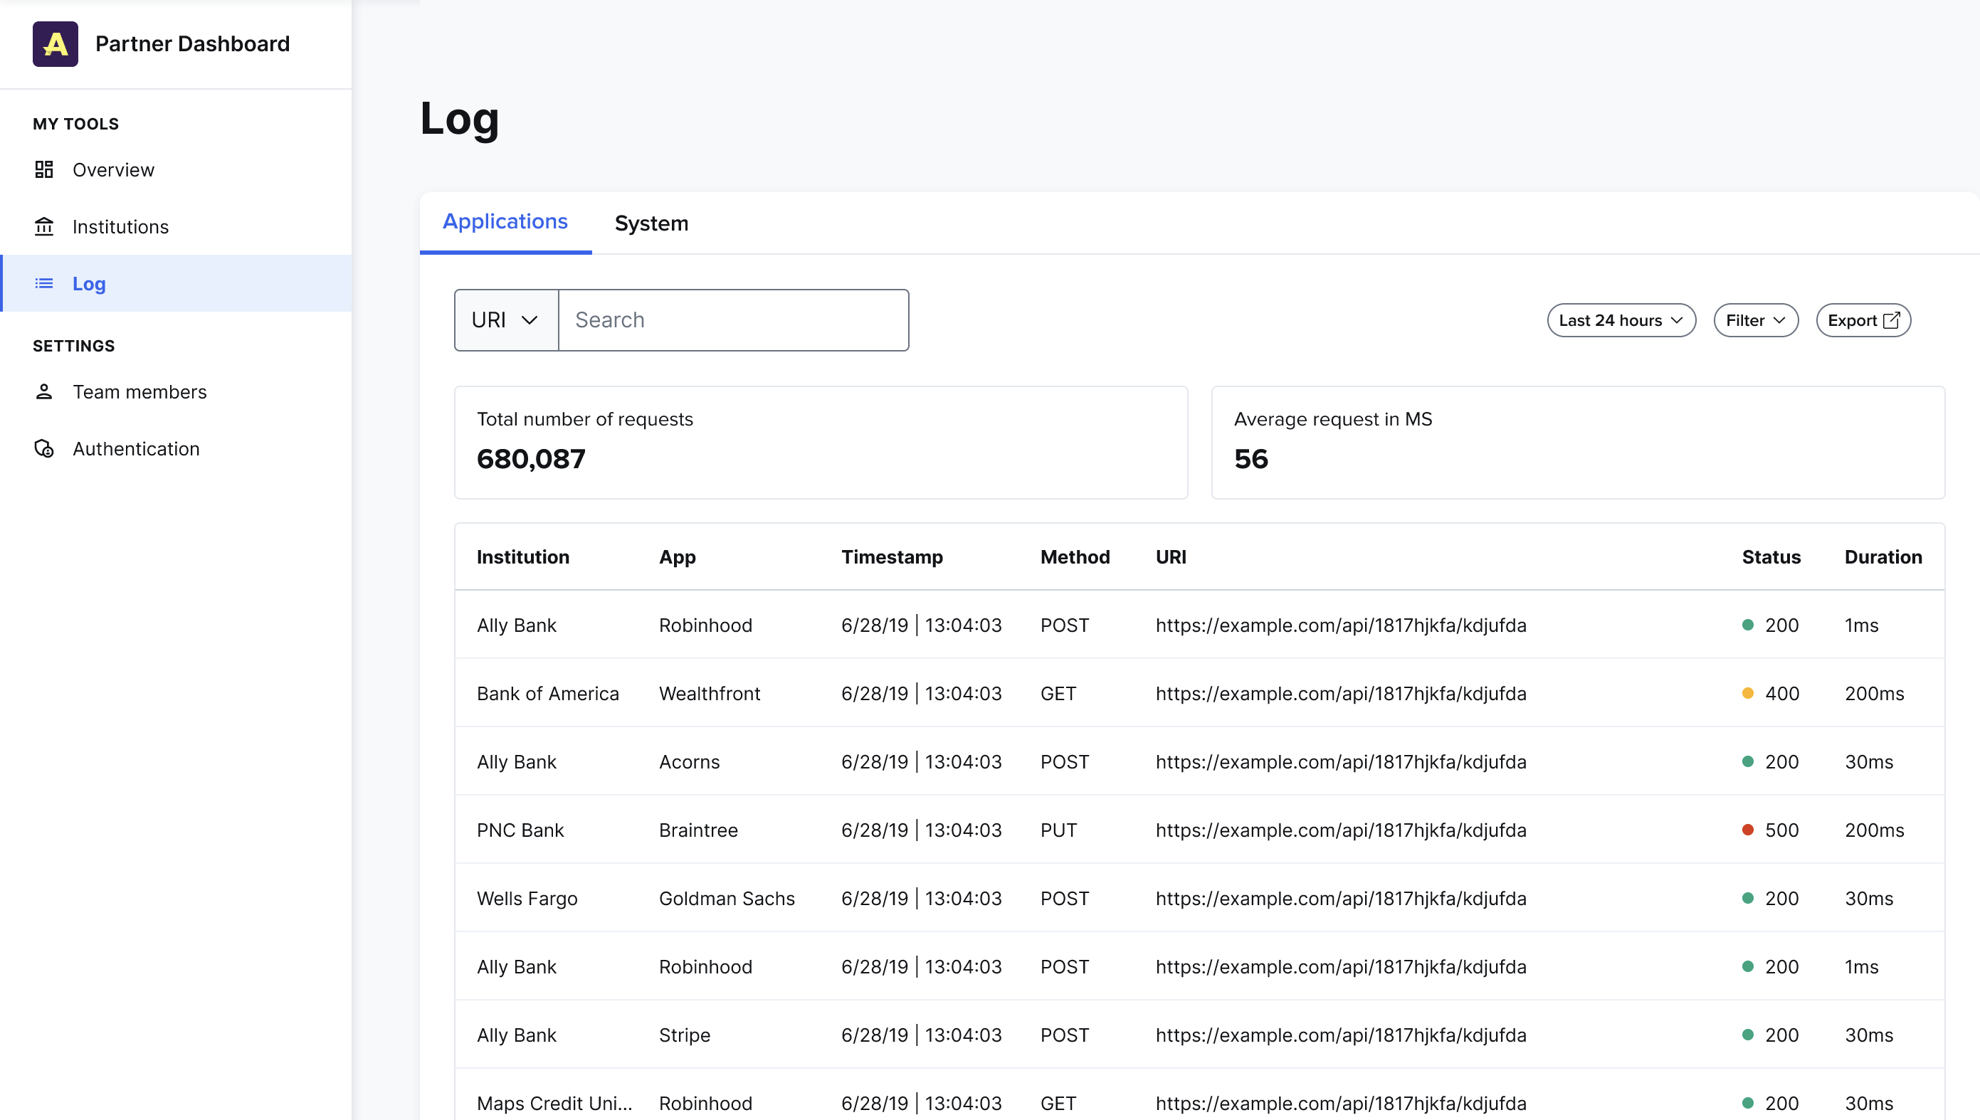Image resolution: width=1980 pixels, height=1120 pixels.
Task: Open the Log section in sidebar
Action: [89, 283]
